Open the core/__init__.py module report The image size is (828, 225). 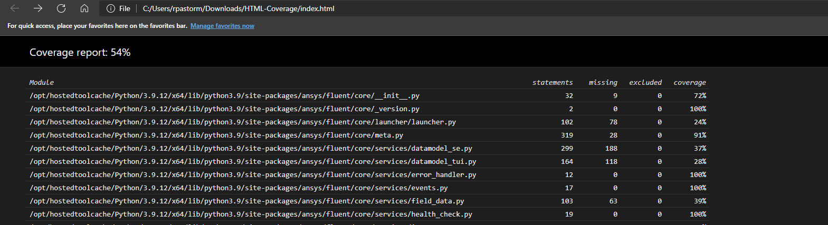[224, 95]
